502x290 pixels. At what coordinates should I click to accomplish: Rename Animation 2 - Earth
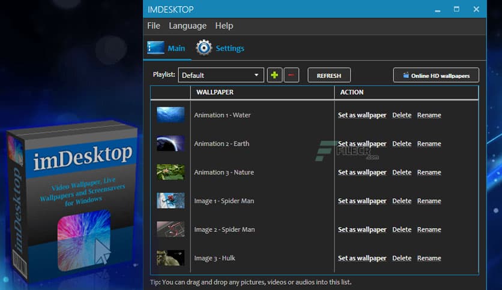[x=429, y=144]
